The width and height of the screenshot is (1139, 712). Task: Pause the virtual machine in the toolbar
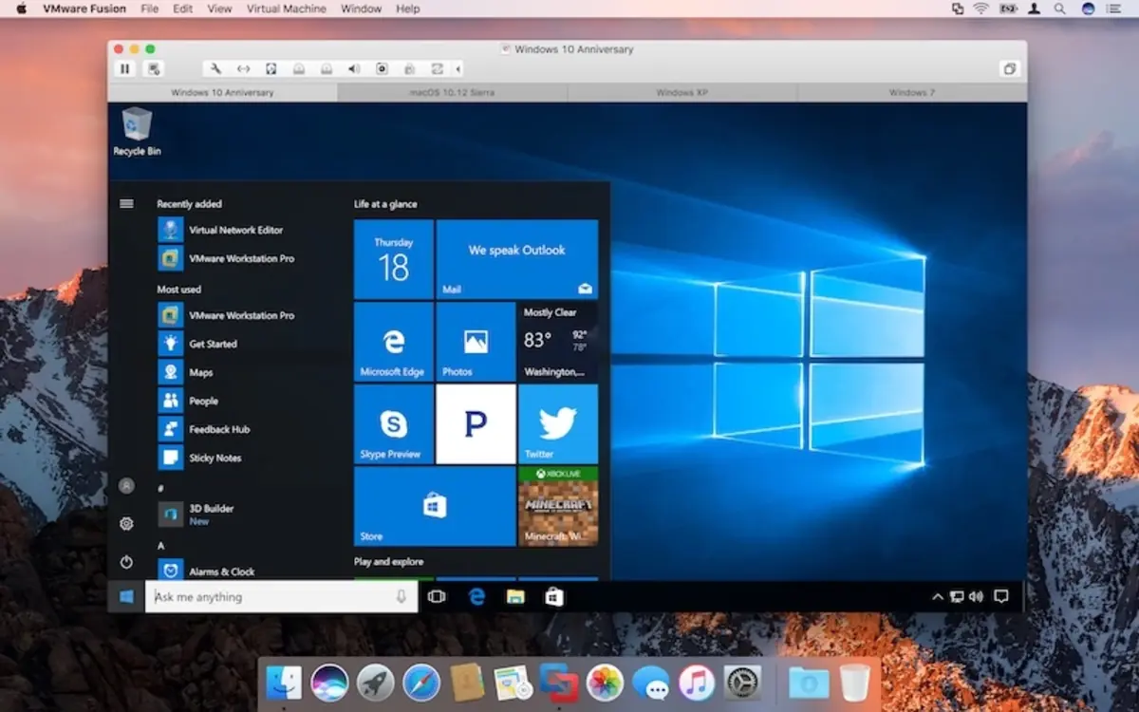124,68
